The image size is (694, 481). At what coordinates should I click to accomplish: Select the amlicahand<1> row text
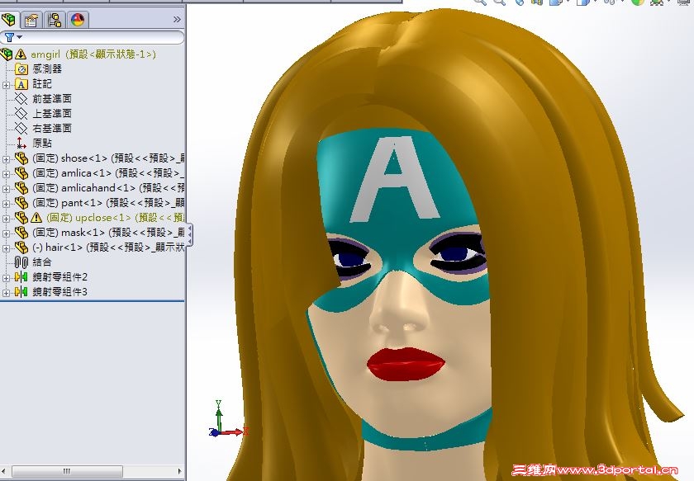pyautogui.click(x=108, y=188)
